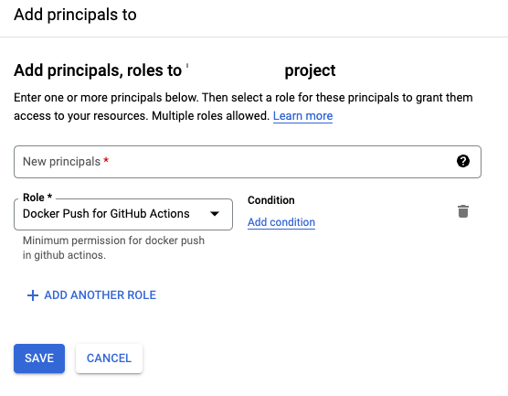Click the Condition column label
This screenshot has width=508, height=396.
[x=271, y=200]
